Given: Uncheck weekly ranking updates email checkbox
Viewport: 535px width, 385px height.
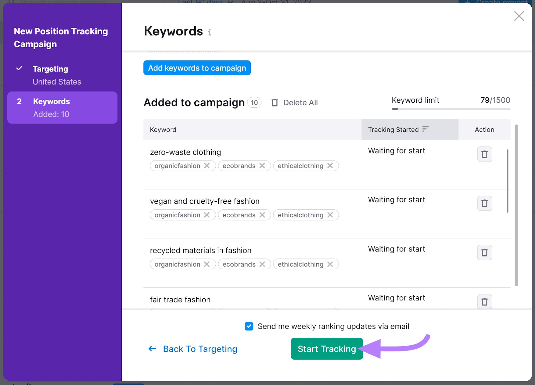Looking at the screenshot, I should point(249,326).
